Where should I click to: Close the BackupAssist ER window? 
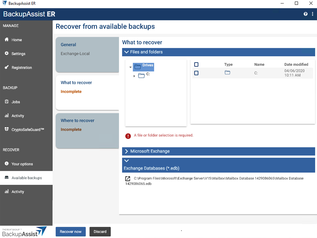[x=311, y=3]
